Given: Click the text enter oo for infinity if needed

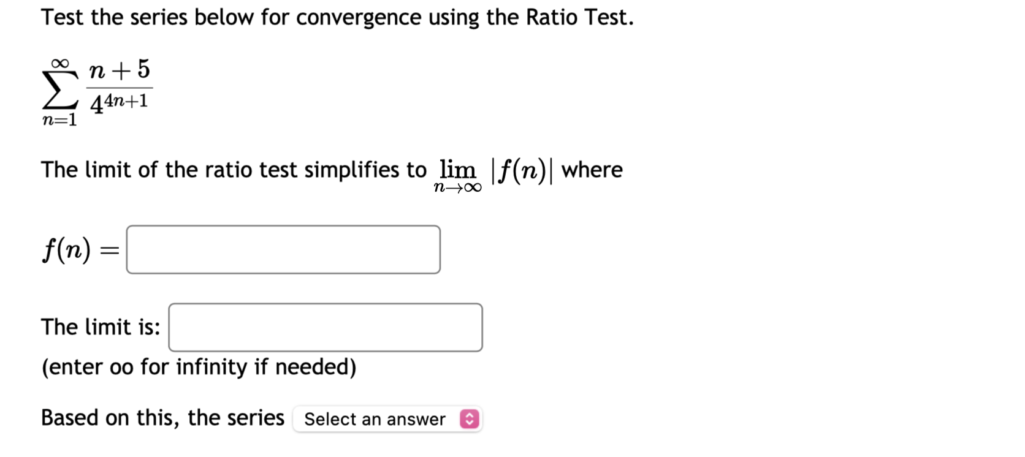Looking at the screenshot, I should [x=198, y=367].
